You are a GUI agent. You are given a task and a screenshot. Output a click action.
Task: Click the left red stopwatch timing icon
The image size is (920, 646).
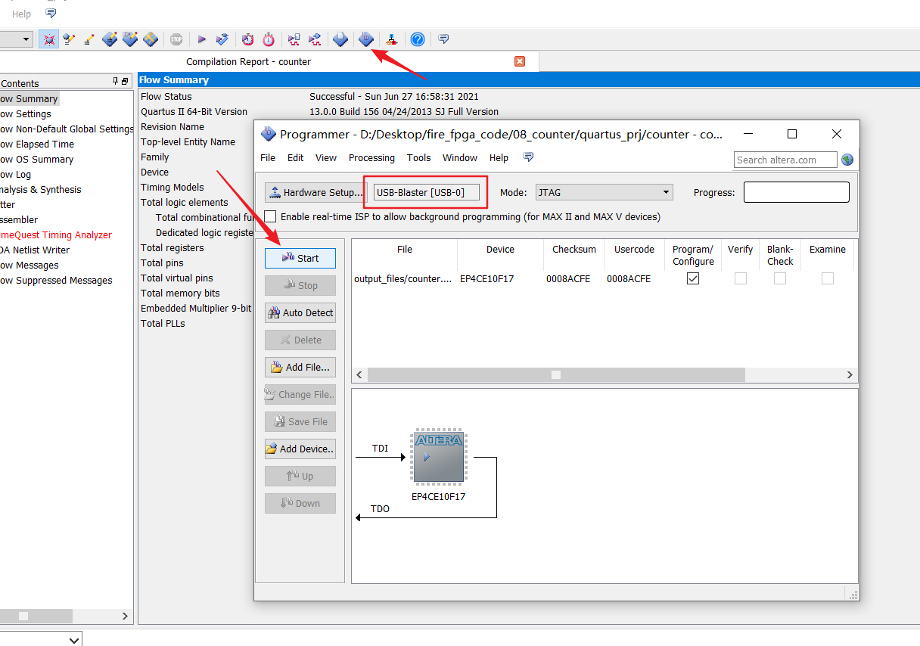(x=248, y=39)
